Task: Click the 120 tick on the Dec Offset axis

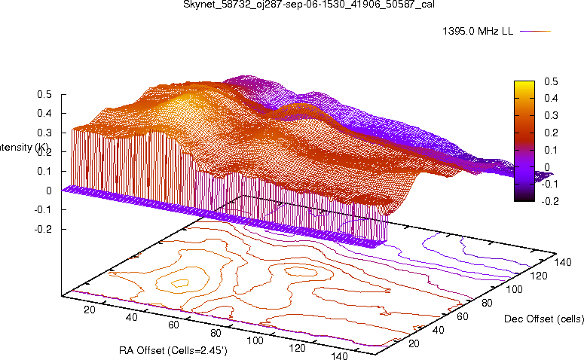Action: tap(539, 276)
